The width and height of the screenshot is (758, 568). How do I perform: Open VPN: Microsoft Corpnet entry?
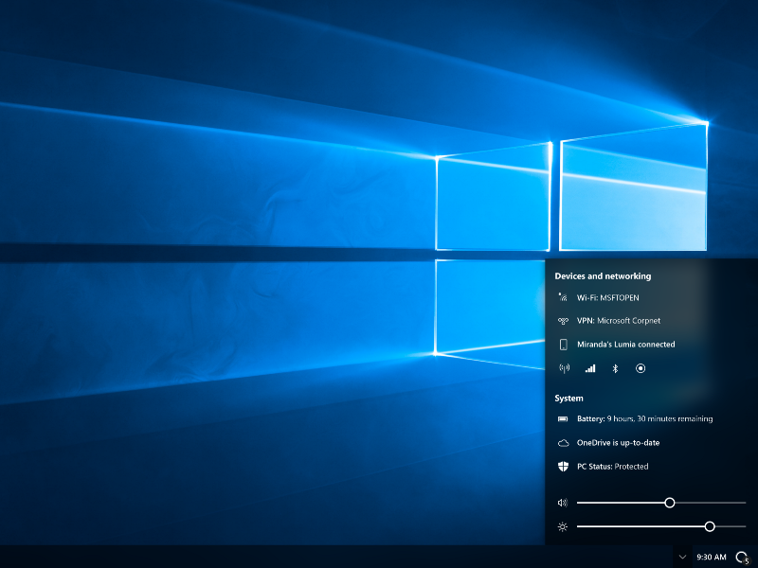pos(619,321)
